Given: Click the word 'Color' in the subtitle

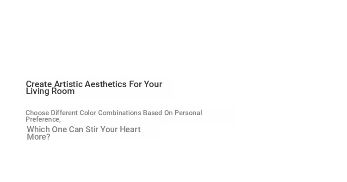Looking at the screenshot, I should tap(88, 113).
